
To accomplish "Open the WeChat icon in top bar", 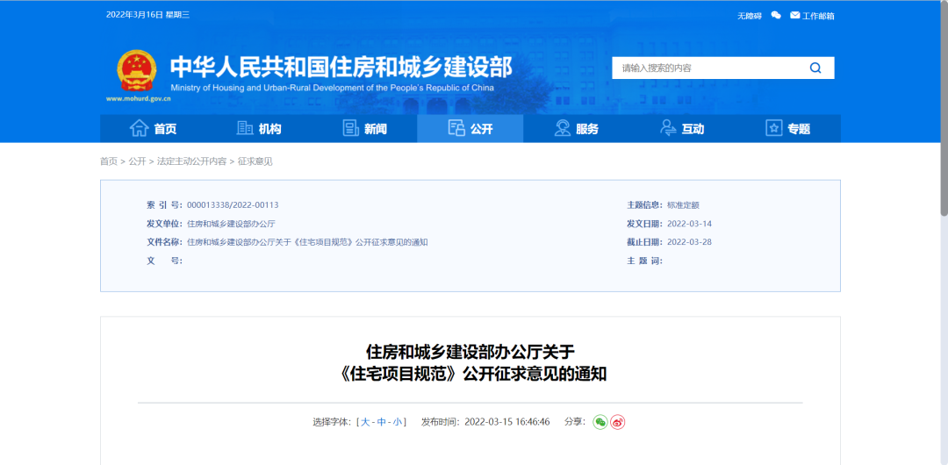I will pyautogui.click(x=776, y=15).
